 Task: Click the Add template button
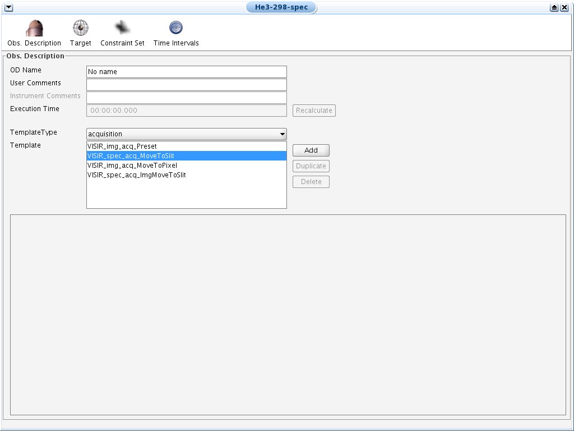[x=311, y=150]
